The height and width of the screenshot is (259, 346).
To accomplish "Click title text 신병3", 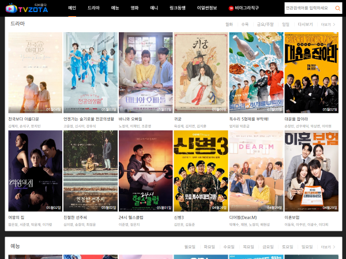I will click(x=179, y=218).
